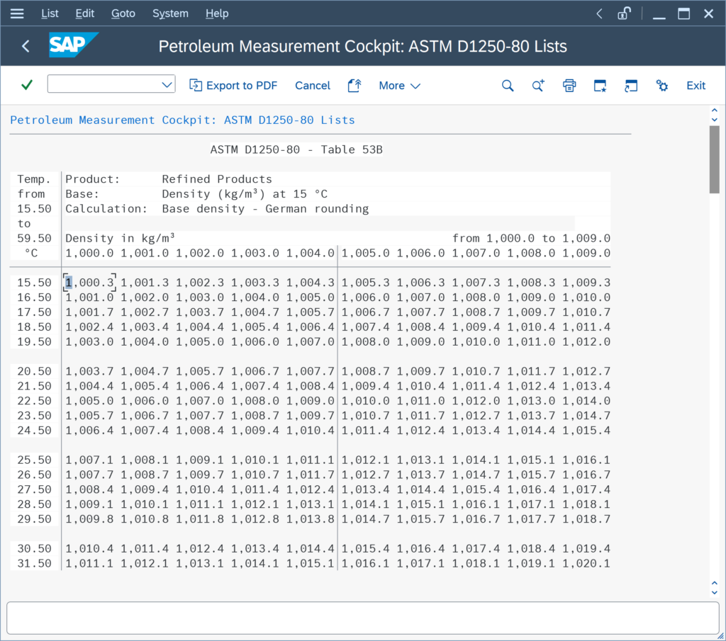Screen dimensions: 726x641
Task: Click the upload/export arrow icon beside Cancel
Action: pos(354,86)
